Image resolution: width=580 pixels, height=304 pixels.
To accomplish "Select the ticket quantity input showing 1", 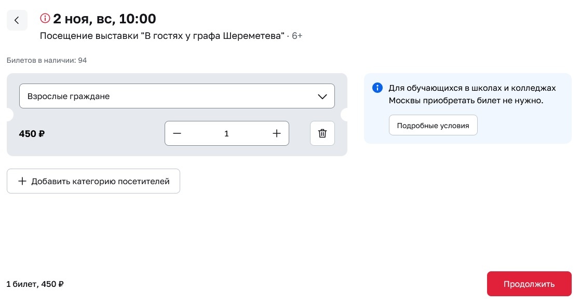I will (227, 133).
